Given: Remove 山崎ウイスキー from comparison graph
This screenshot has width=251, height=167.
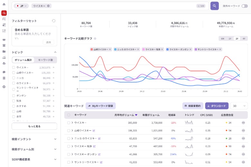Looking at the screenshot, I should (110, 49).
